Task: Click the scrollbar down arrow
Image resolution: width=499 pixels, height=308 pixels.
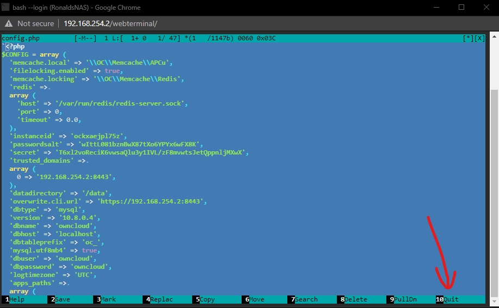Action: pyautogui.click(x=494, y=301)
